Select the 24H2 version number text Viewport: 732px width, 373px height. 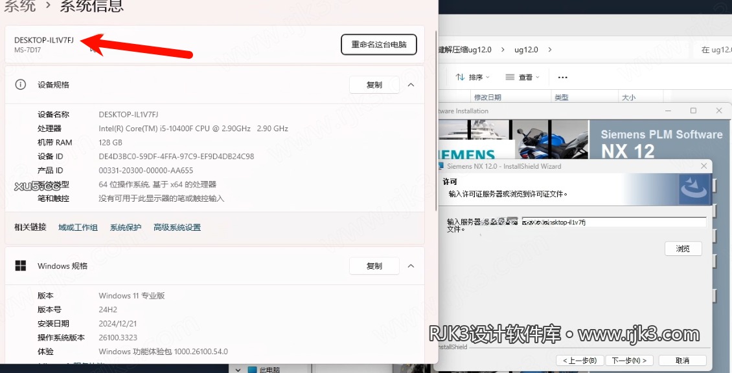[x=108, y=310]
